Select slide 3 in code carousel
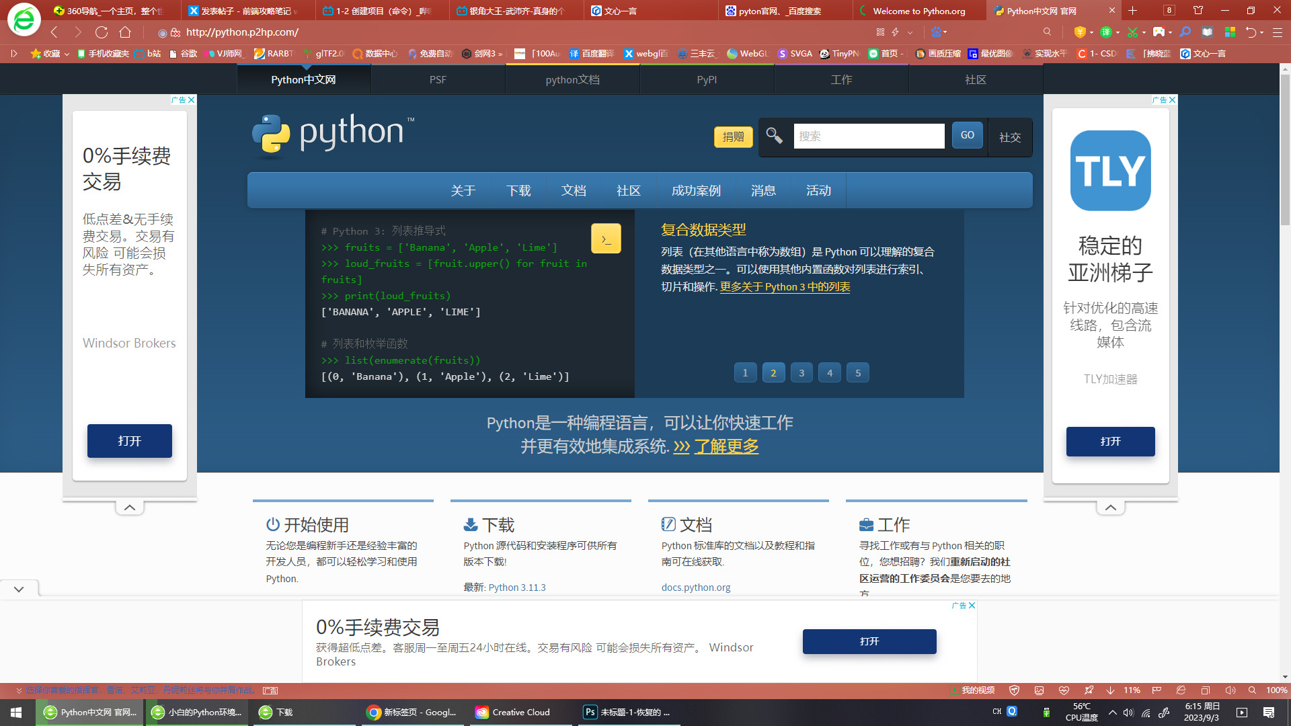This screenshot has width=1291, height=726. click(801, 372)
